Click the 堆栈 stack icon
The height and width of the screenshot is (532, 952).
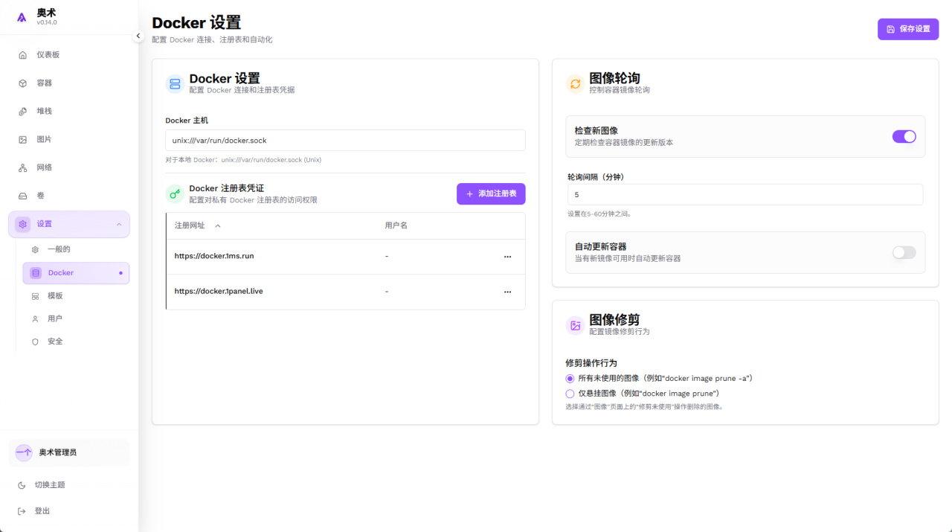tap(23, 112)
